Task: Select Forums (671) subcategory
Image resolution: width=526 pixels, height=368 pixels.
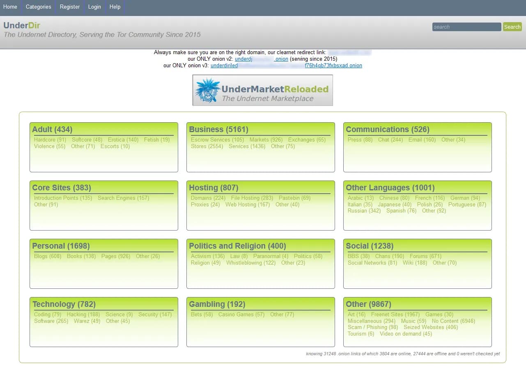Action: click(426, 256)
